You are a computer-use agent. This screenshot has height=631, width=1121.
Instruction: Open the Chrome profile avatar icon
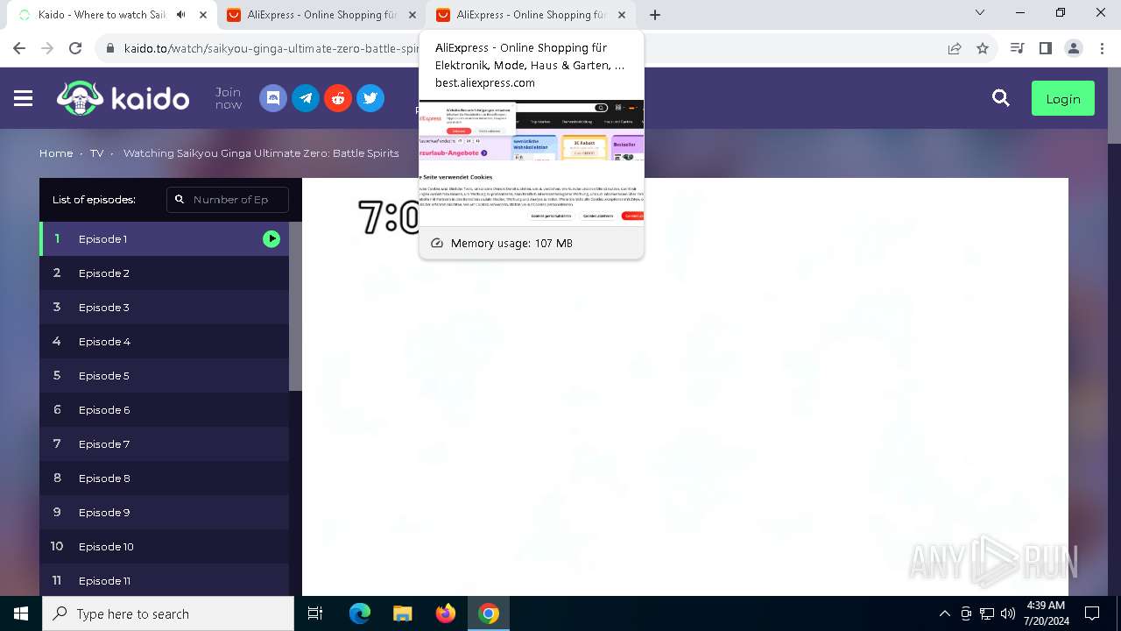1074,48
